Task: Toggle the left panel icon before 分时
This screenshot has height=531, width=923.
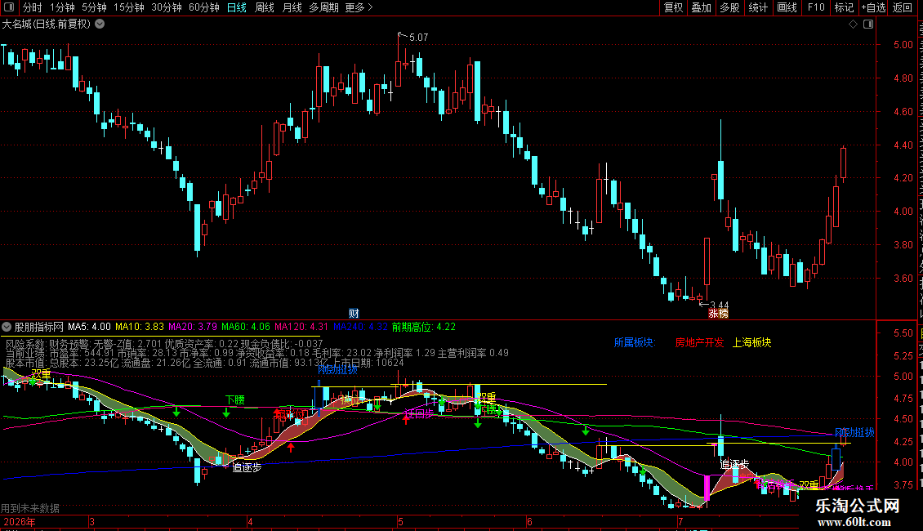Action: click(x=9, y=7)
